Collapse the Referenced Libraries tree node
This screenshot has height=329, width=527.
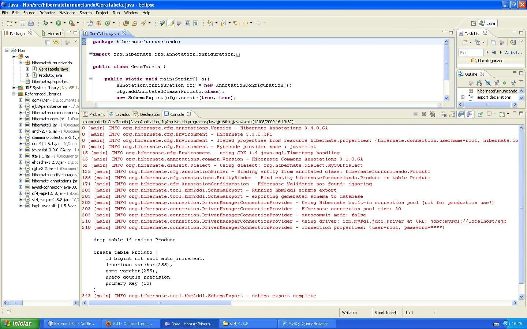click(14, 94)
